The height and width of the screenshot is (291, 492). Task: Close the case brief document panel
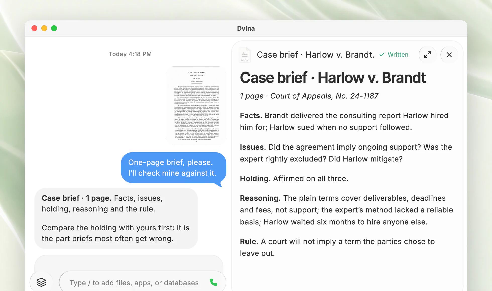coord(449,55)
